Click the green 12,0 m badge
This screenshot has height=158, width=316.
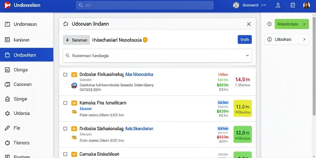pos(243,135)
